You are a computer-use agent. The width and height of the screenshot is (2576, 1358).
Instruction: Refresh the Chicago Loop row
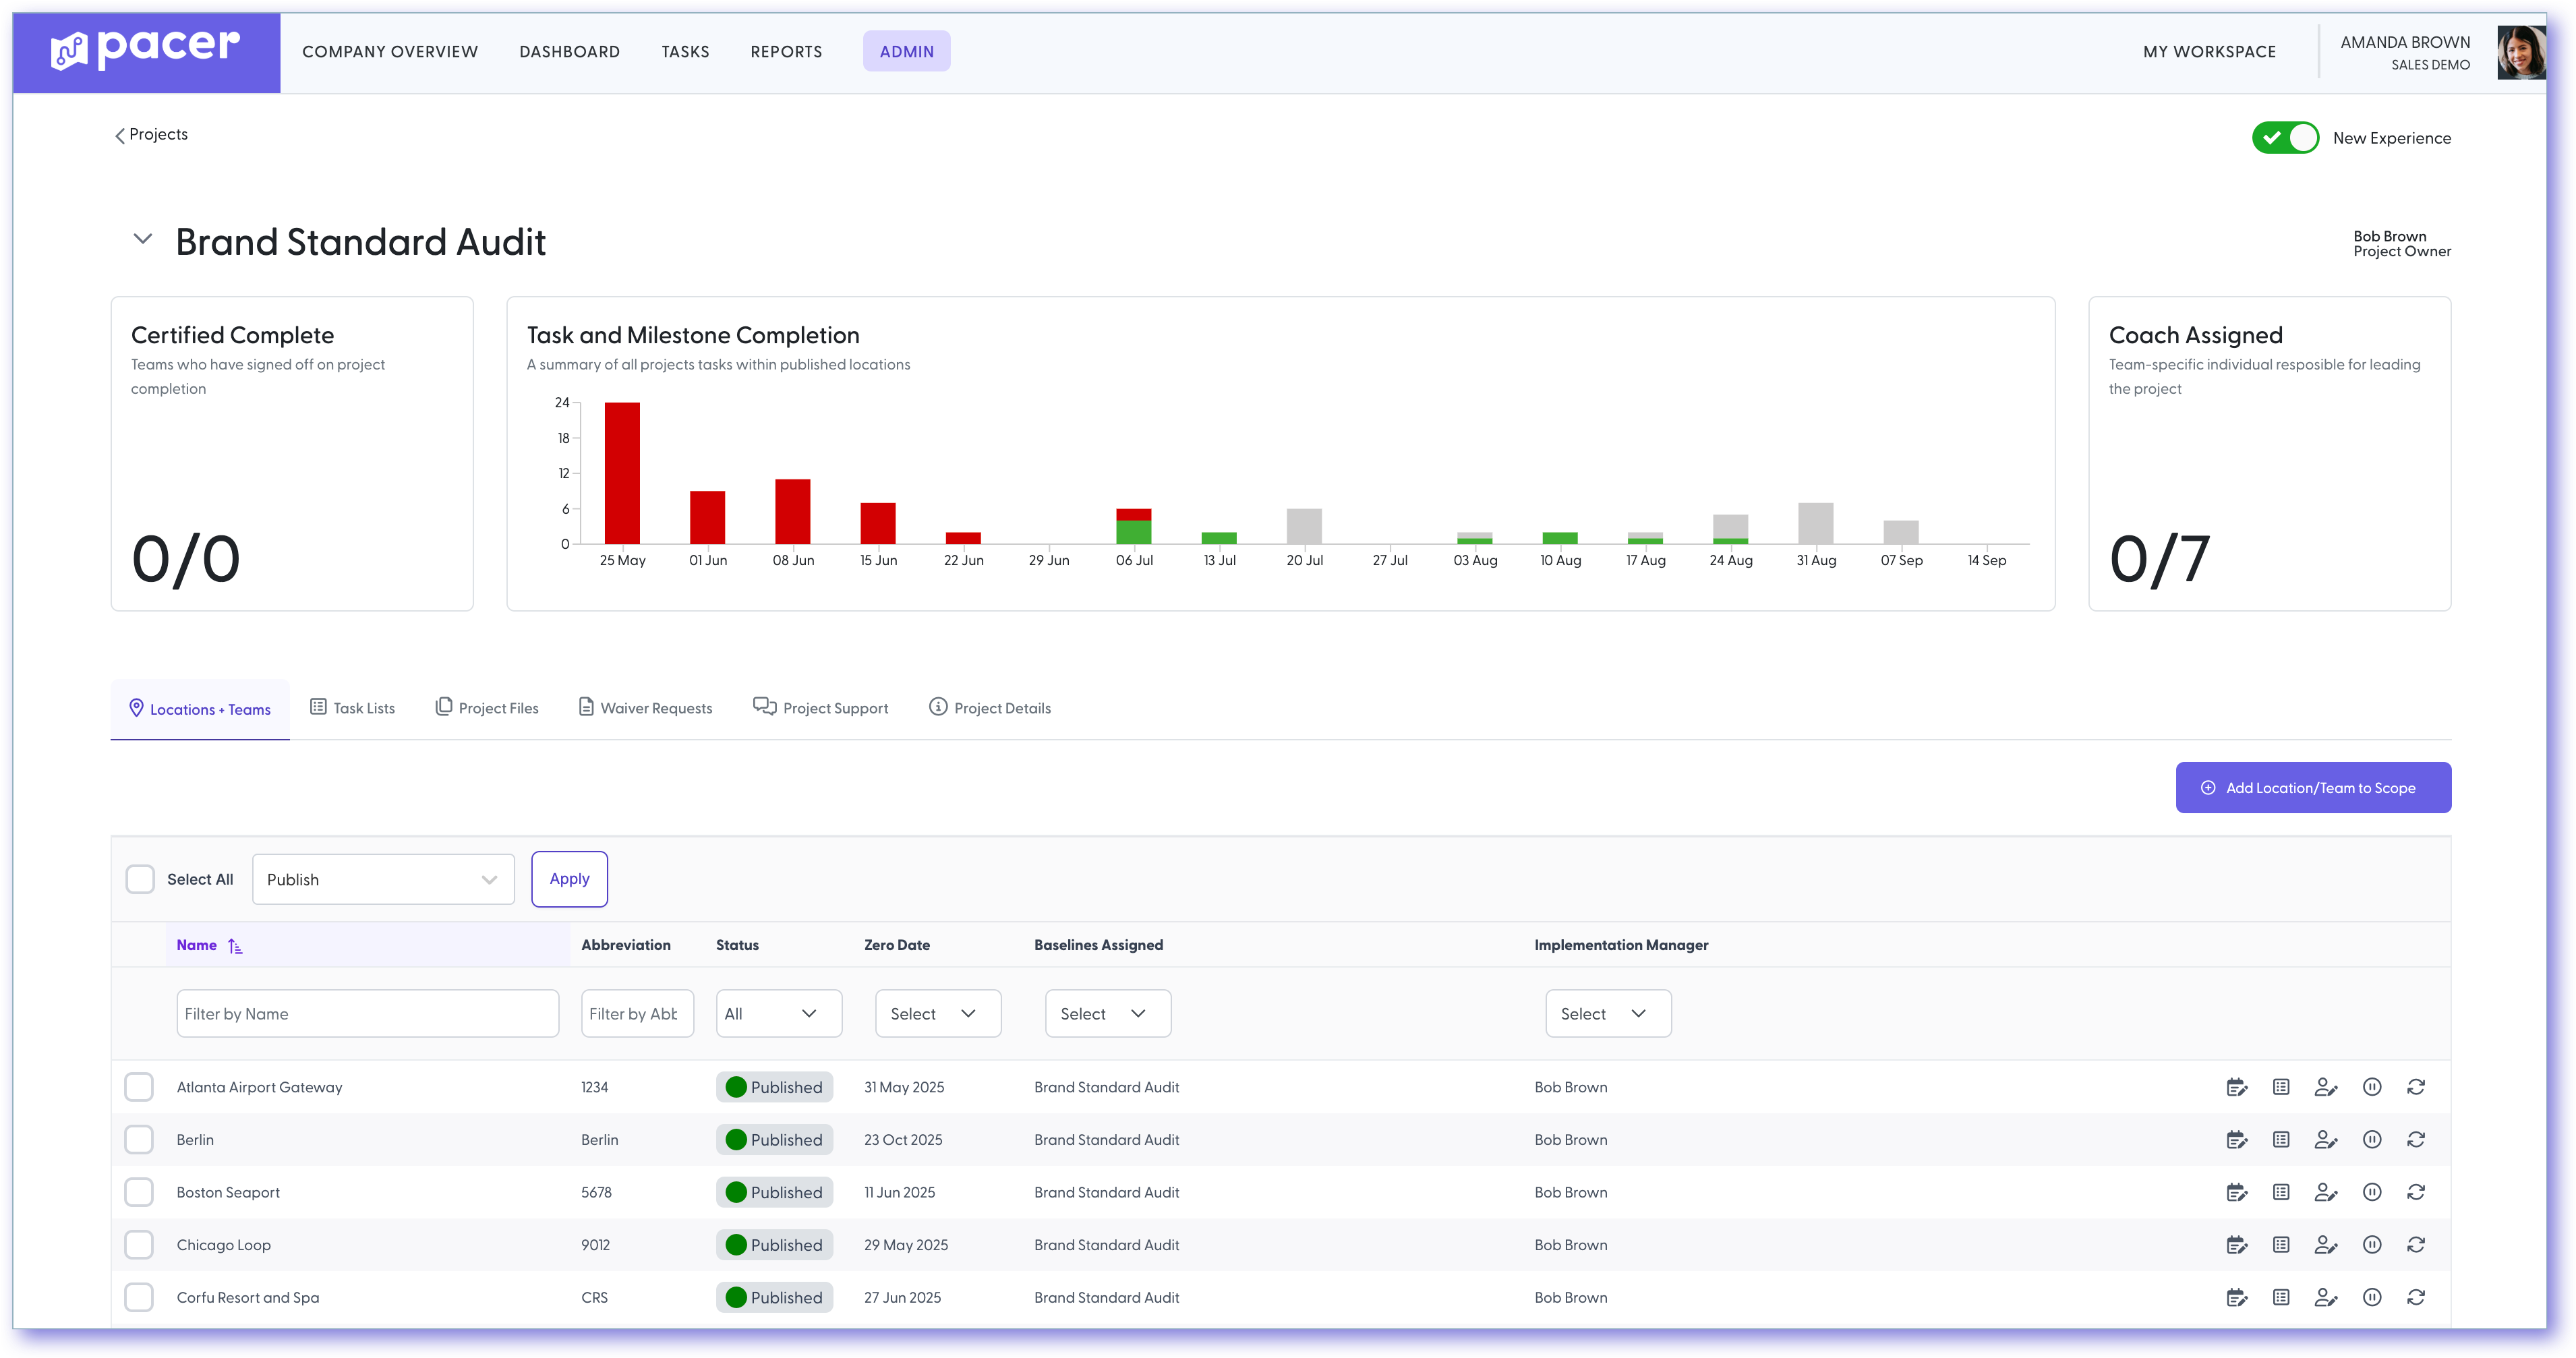coord(2416,1245)
